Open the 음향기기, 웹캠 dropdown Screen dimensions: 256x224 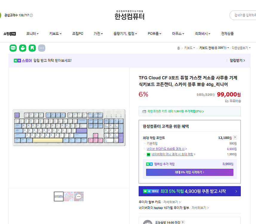[x=125, y=34]
